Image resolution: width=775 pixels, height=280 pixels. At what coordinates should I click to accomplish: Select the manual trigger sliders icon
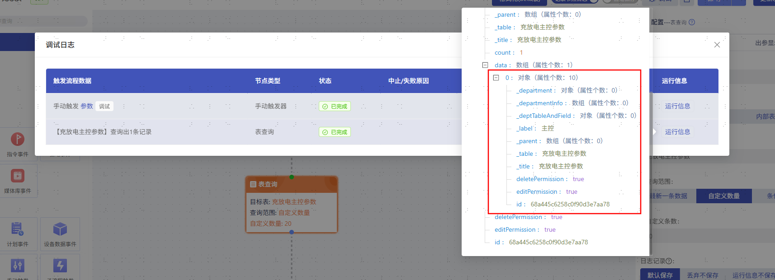tap(18, 266)
